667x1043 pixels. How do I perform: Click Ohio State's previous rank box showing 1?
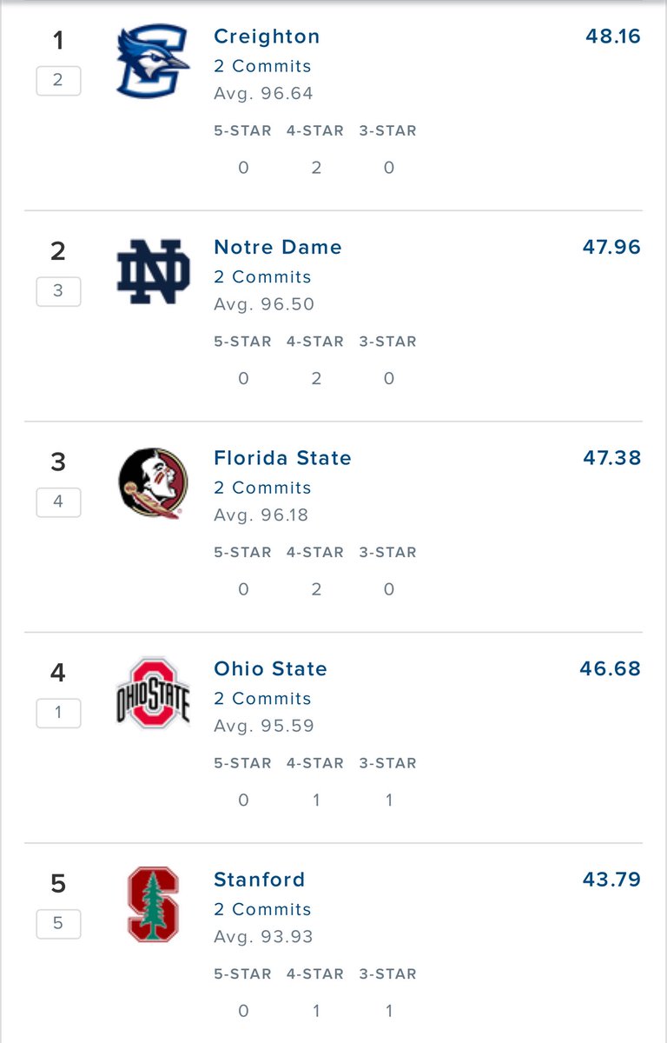(x=58, y=713)
